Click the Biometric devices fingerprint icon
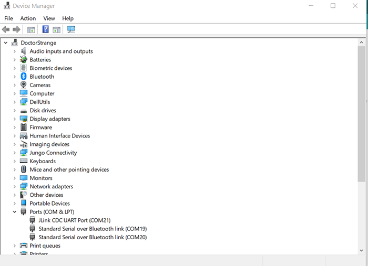The image size is (368, 266). coord(24,68)
